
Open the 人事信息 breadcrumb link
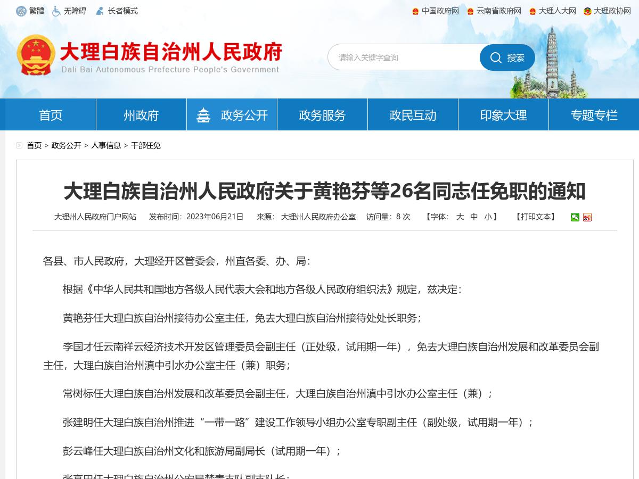(x=105, y=145)
